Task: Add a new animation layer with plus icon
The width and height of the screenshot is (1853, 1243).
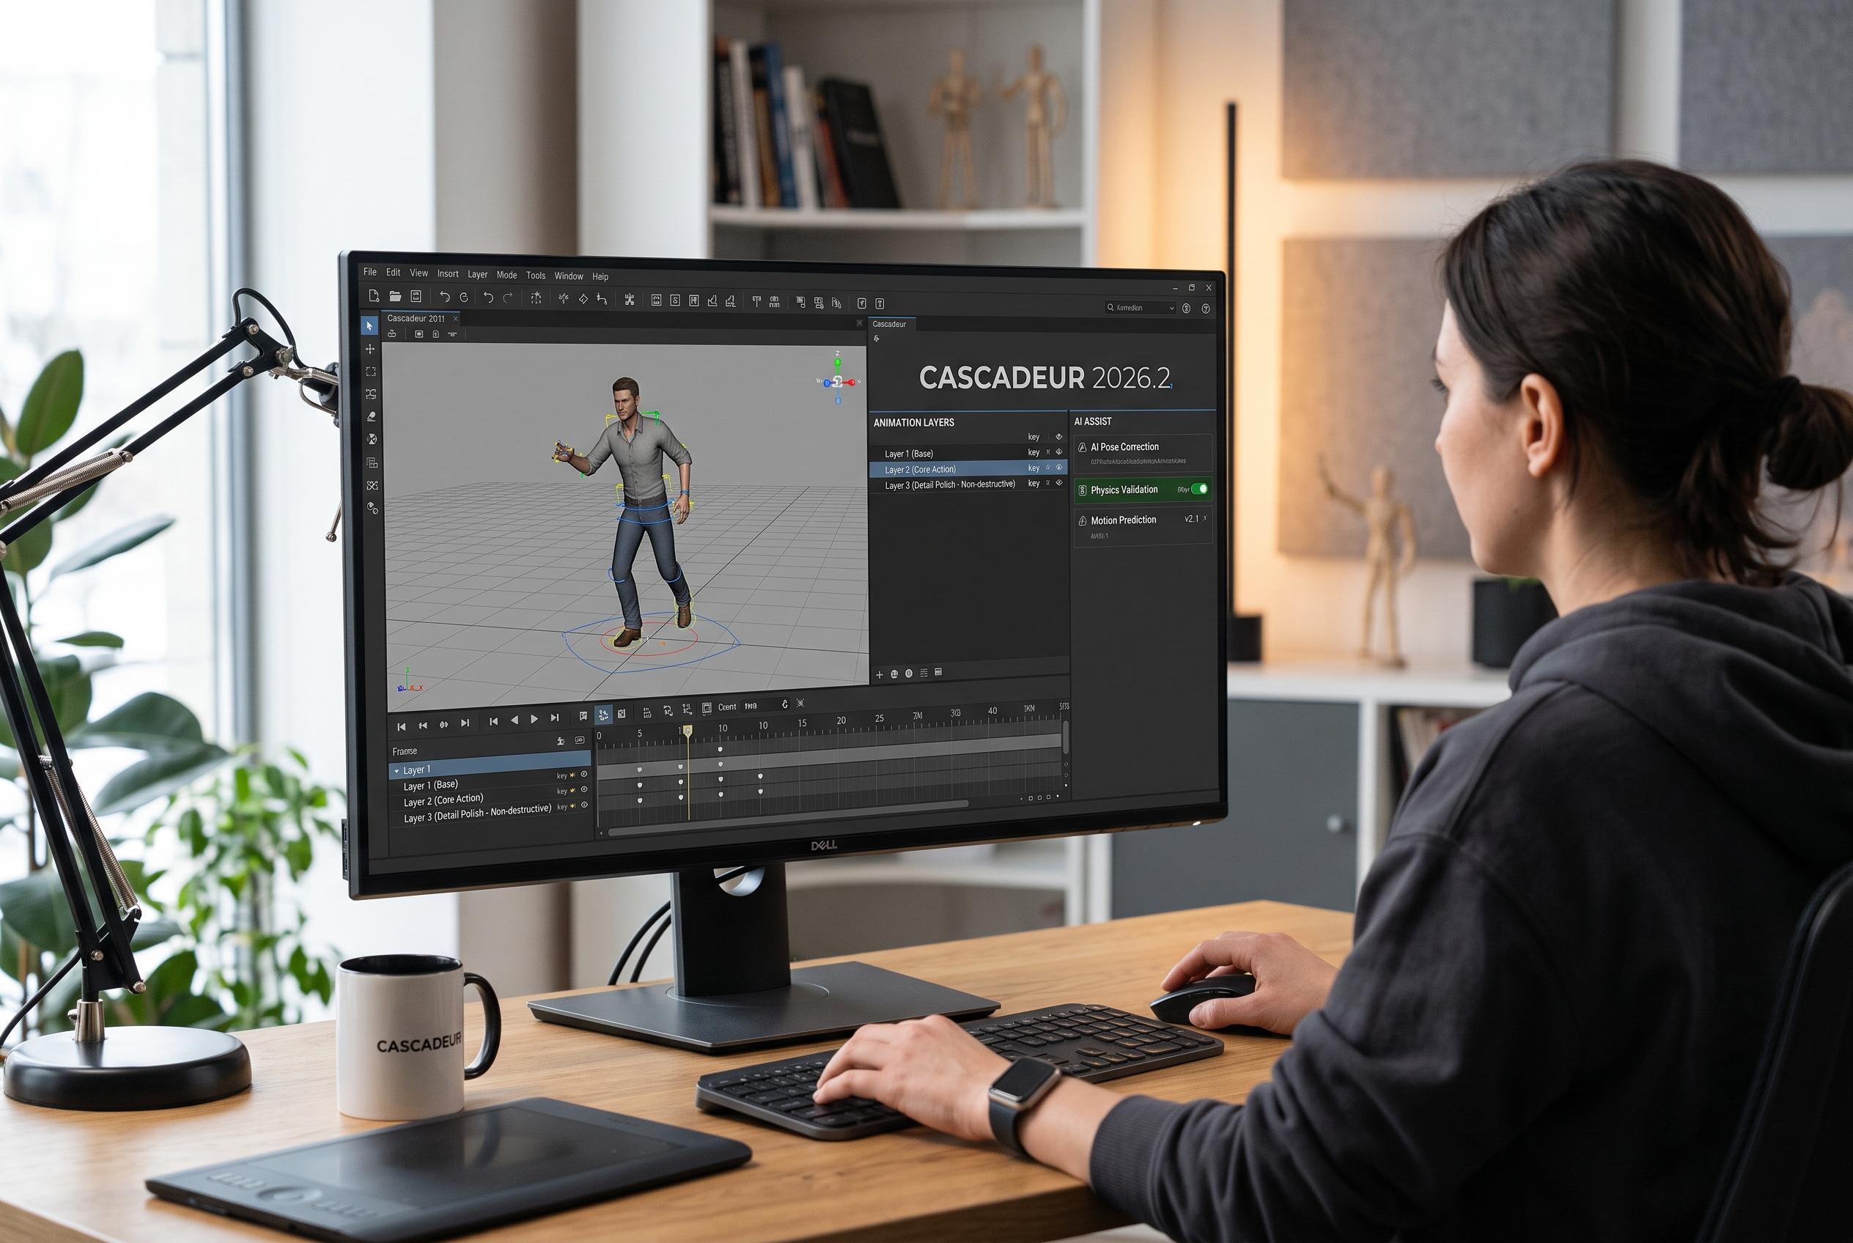Action: click(879, 674)
